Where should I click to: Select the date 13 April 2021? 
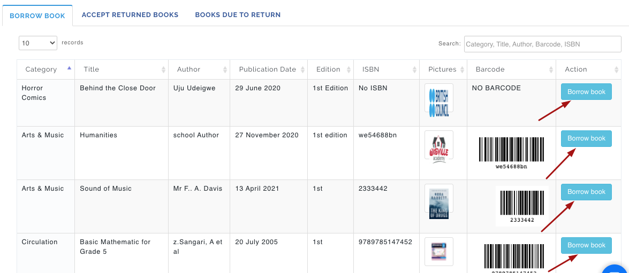257,189
